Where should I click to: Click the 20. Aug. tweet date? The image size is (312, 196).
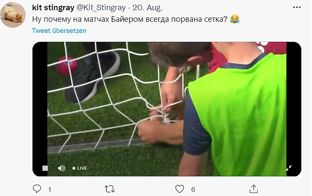147,8
